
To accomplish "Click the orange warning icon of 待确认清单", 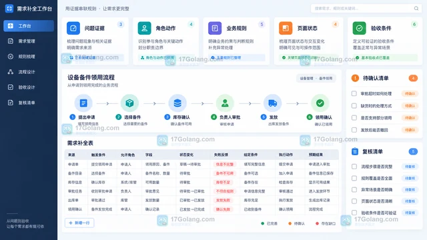I will click(x=355, y=78).
